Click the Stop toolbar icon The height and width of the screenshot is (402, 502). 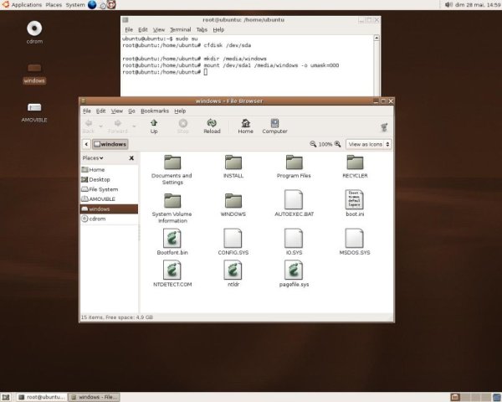[182, 123]
